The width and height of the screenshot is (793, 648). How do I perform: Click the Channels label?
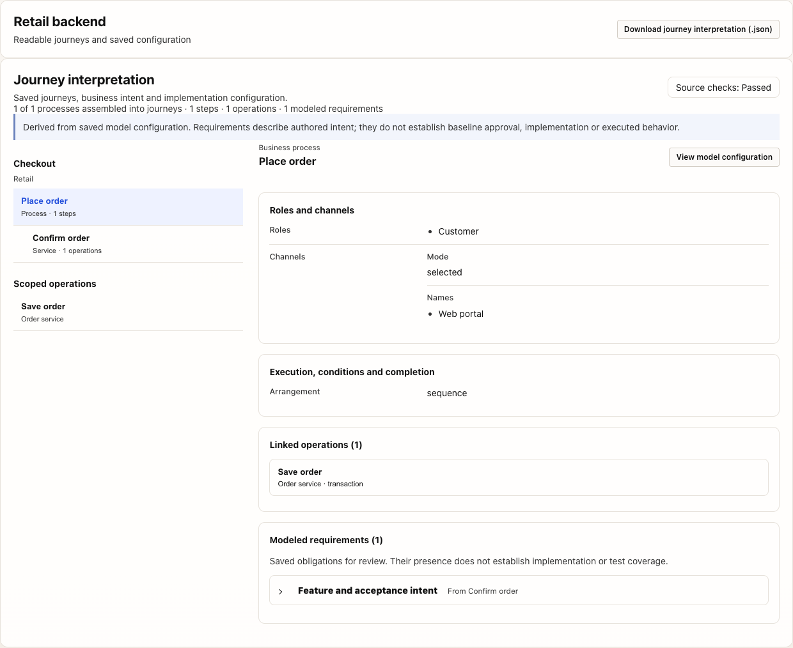pos(287,257)
